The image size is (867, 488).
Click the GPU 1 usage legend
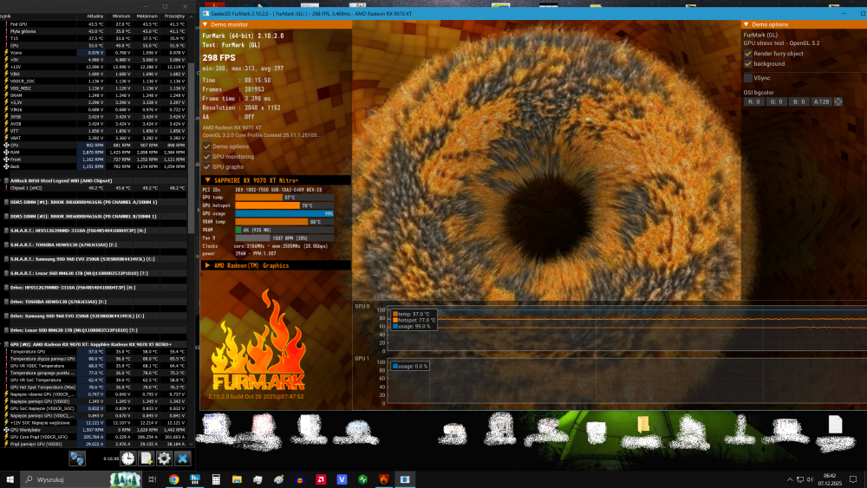coord(410,366)
